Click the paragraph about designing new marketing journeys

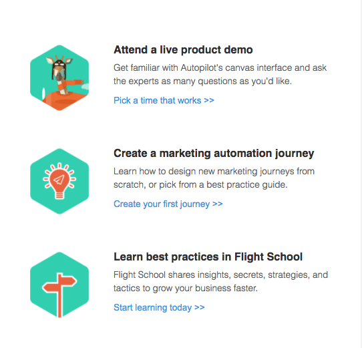(x=214, y=178)
